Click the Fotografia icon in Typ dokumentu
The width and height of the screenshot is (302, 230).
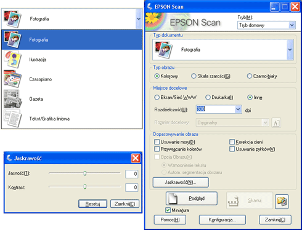click(163, 50)
